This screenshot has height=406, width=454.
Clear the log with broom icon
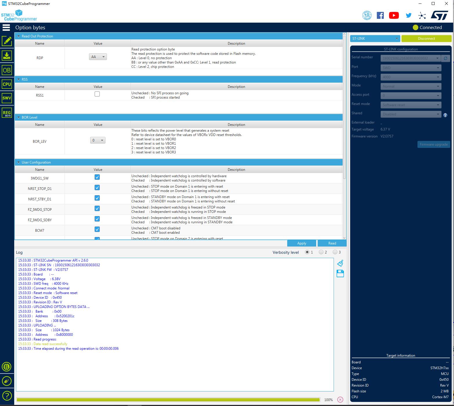coord(340,263)
